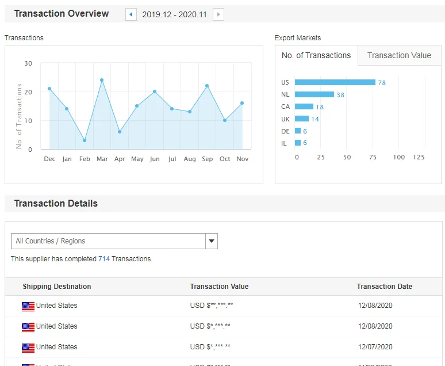Click the next period arrow button
Viewport: 445px width, 366px height.
click(218, 14)
